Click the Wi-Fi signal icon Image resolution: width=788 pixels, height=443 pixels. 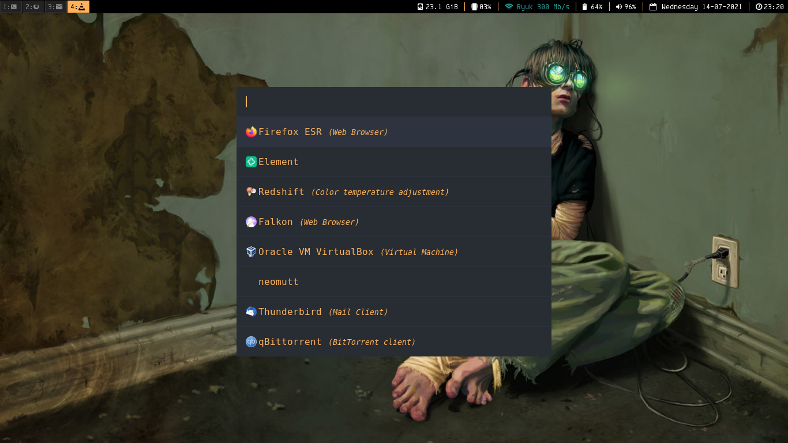[x=509, y=7]
